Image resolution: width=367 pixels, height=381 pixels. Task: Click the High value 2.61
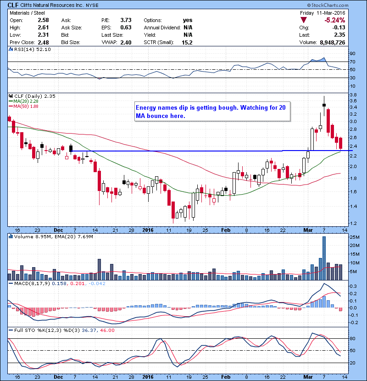pos(43,28)
